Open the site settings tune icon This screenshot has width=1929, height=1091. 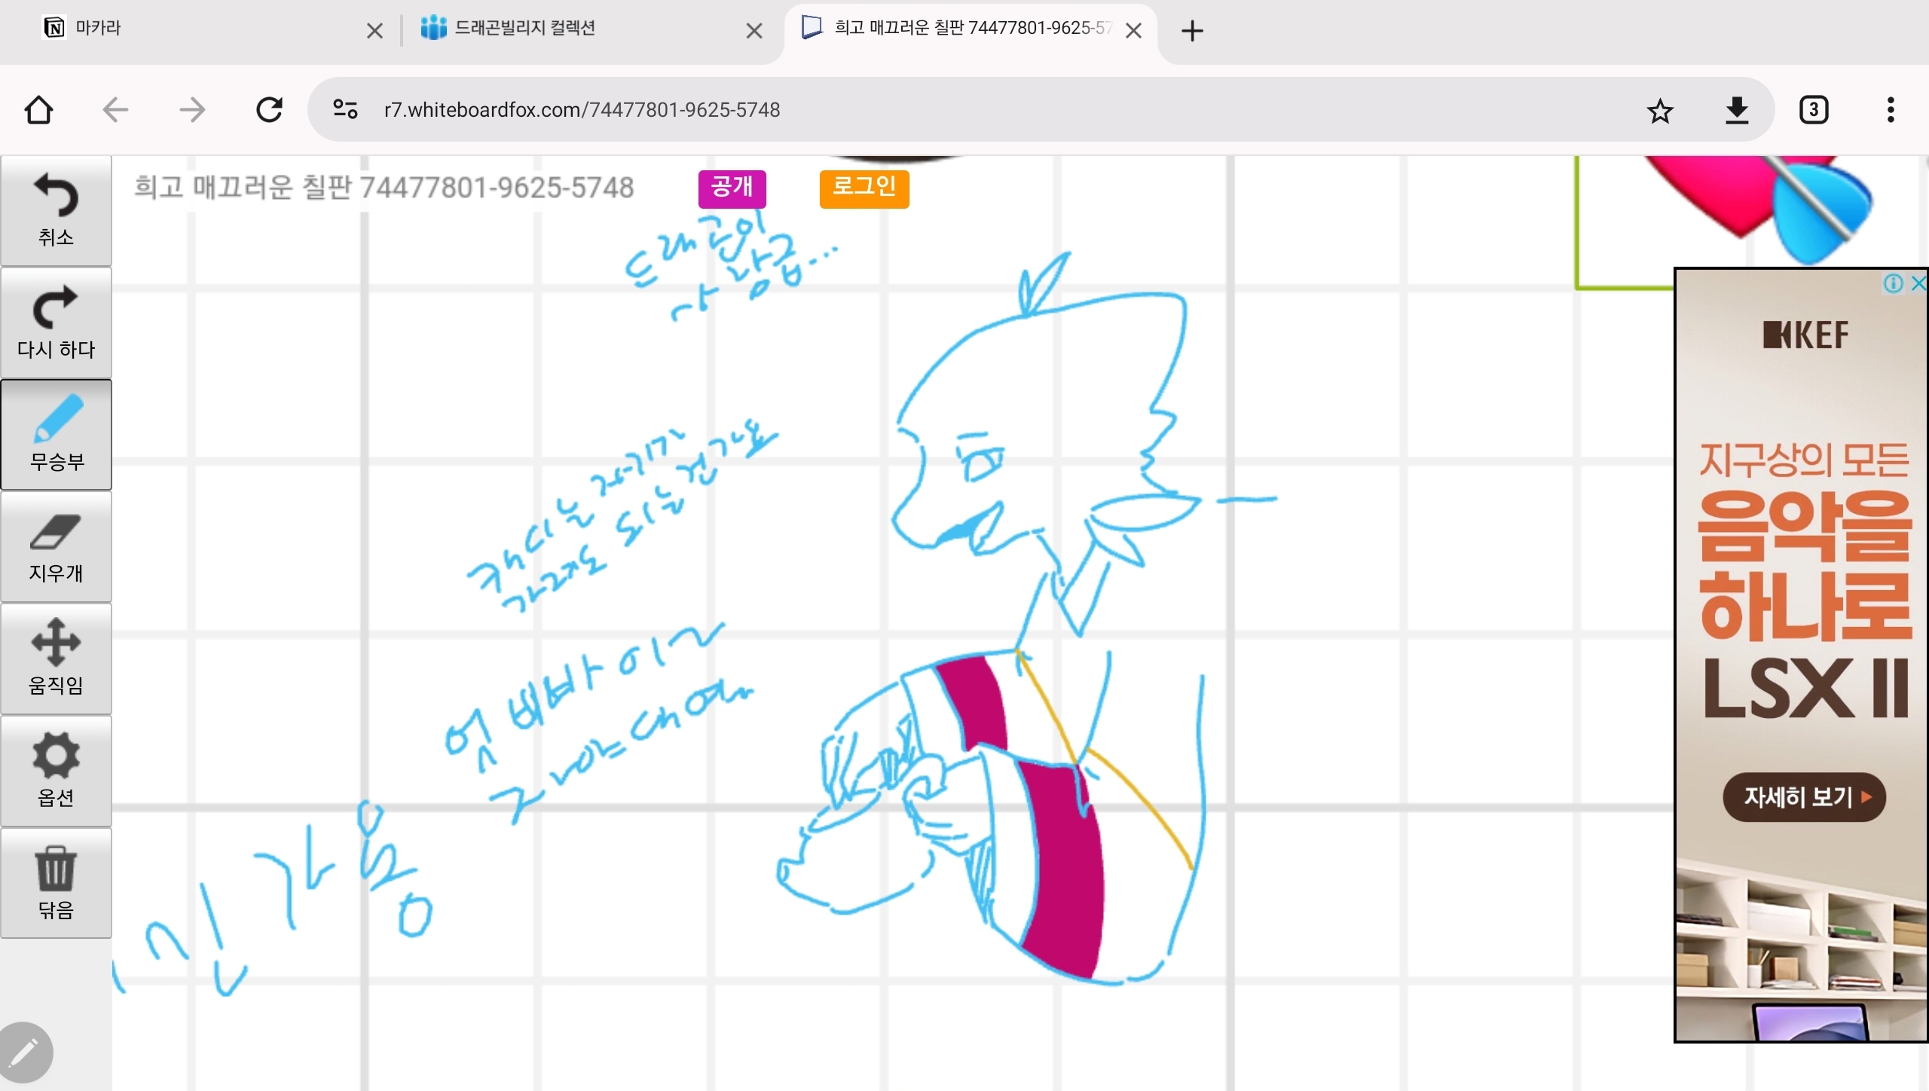click(x=345, y=110)
